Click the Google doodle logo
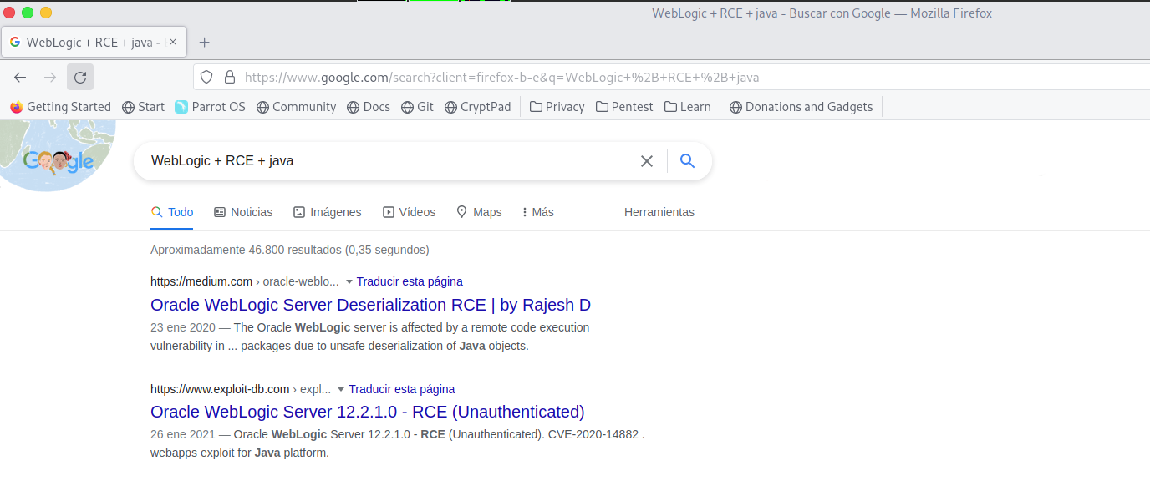Screen dimensions: 1150x491 click(x=59, y=161)
